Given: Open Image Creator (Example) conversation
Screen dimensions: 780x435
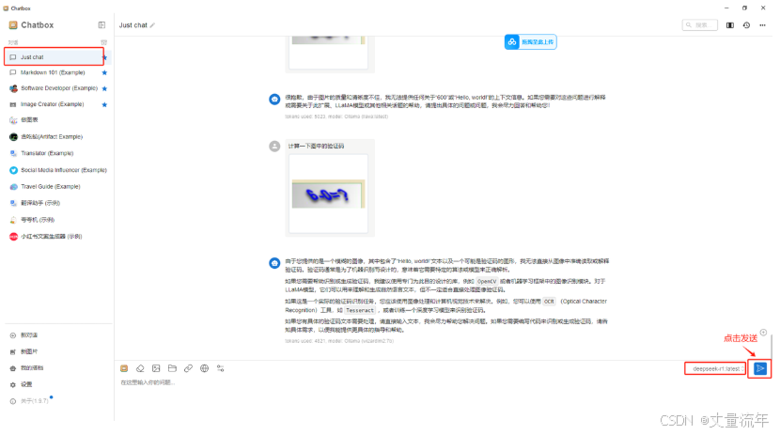Looking at the screenshot, I should click(53, 104).
